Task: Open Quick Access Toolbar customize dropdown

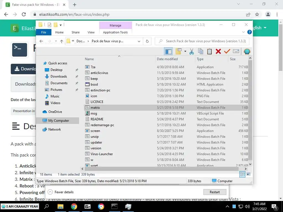Action: coord(61,25)
